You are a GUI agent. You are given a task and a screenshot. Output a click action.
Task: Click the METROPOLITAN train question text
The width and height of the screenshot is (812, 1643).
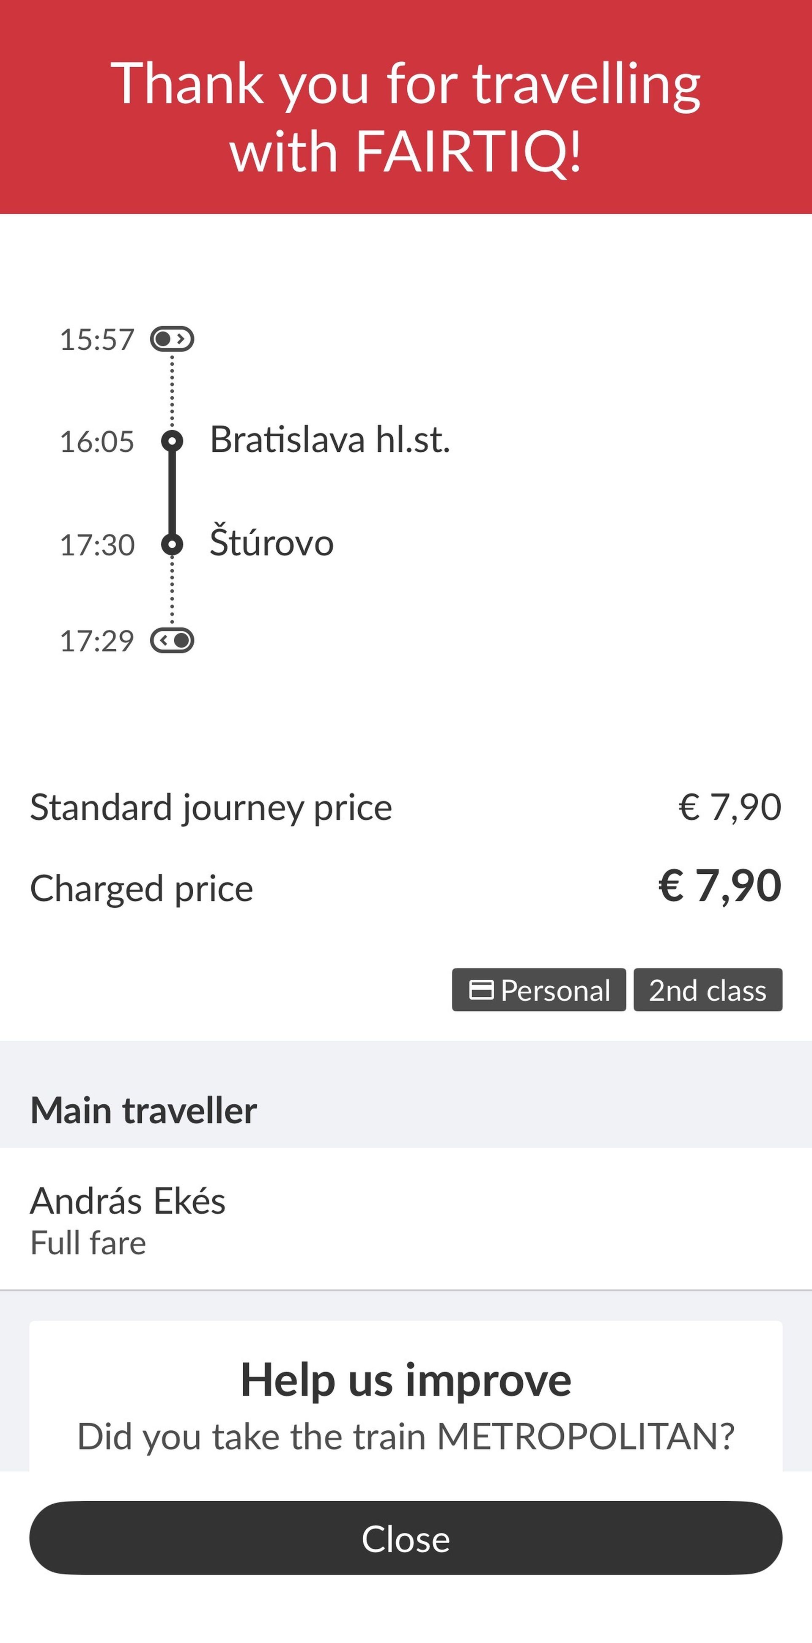[406, 1437]
